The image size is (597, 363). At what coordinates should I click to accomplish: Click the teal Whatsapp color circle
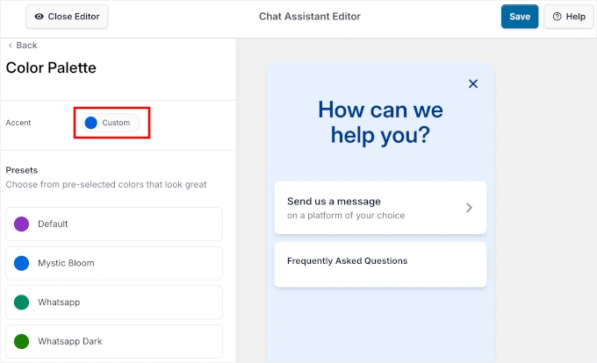coord(22,302)
